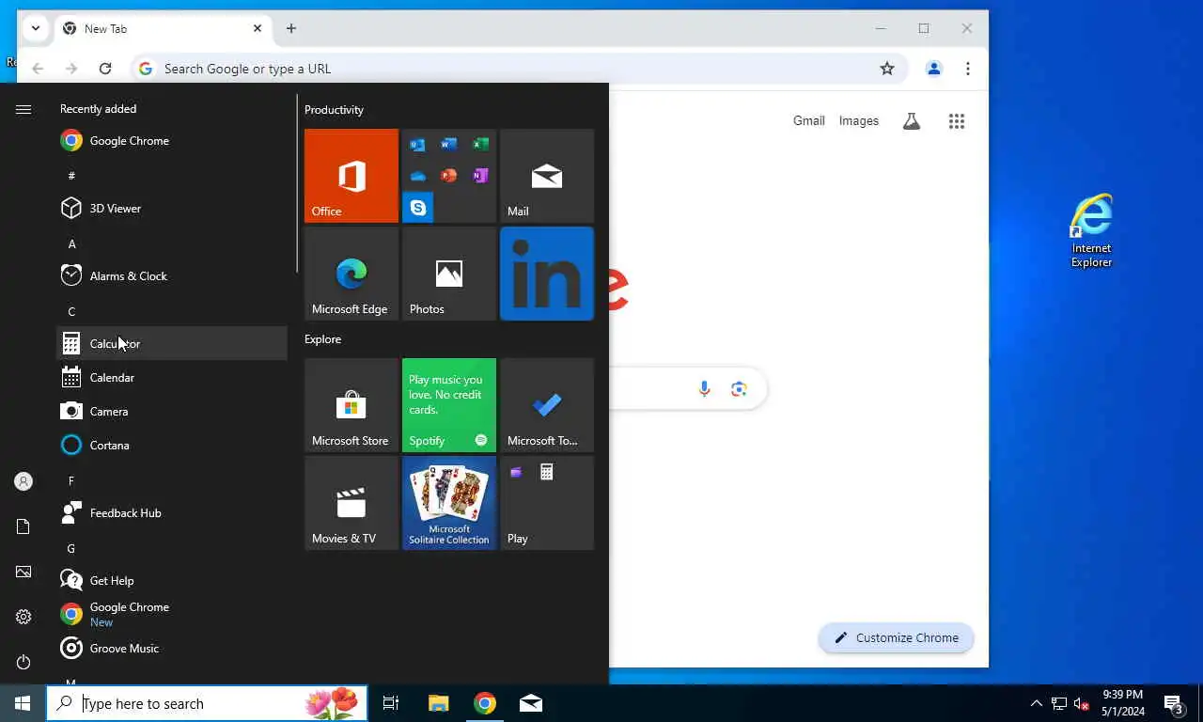
Task: Open Mail from the taskbar
Action: point(531,703)
